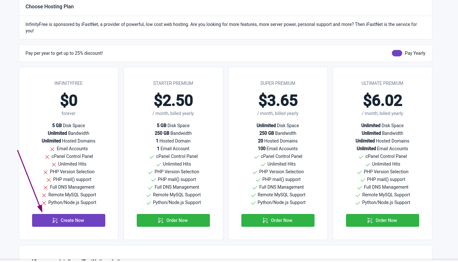Viewport: 458px width, 262px height.
Task: Order the Starter Premium plan
Action: point(173,220)
